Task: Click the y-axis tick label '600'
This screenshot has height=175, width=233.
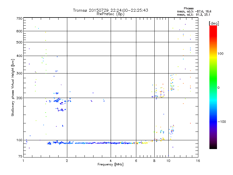Action: tap(19, 31)
